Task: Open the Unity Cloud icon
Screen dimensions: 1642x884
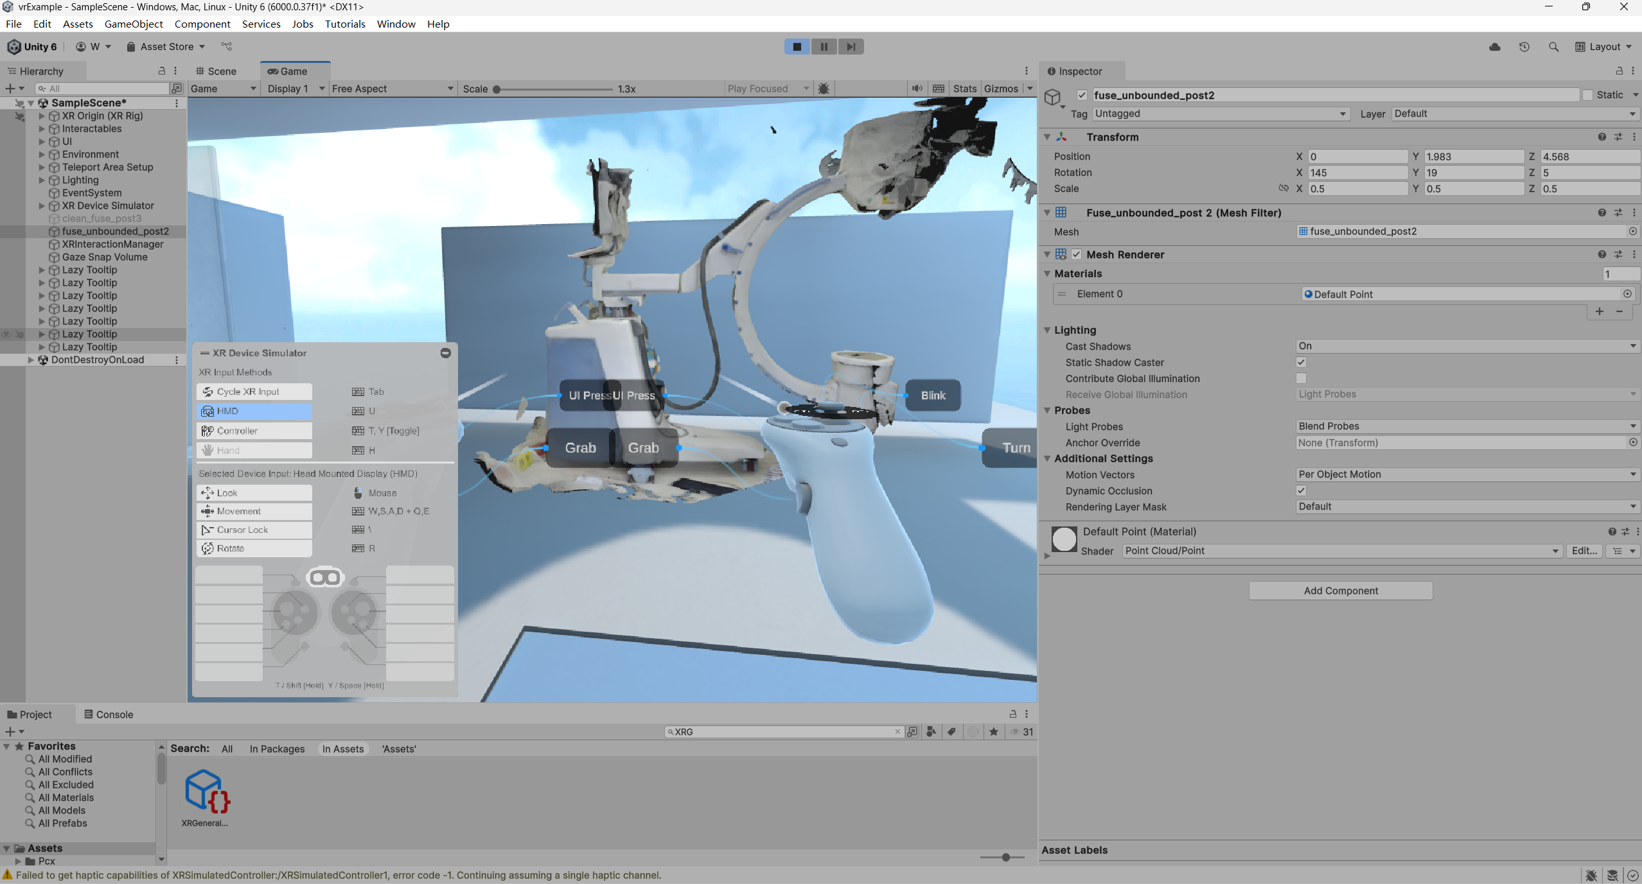Action: pyautogui.click(x=1494, y=47)
